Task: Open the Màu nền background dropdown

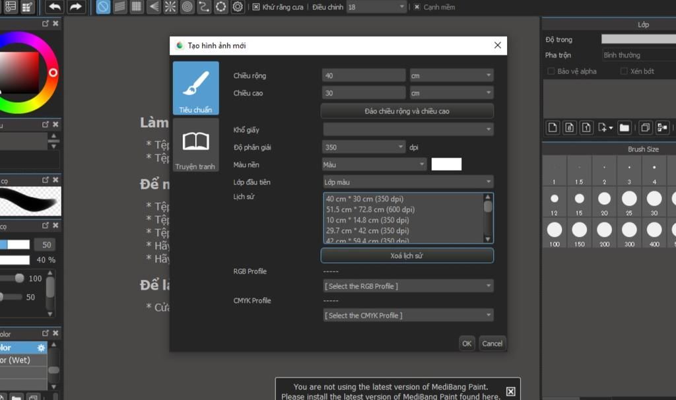Action: 374,164
